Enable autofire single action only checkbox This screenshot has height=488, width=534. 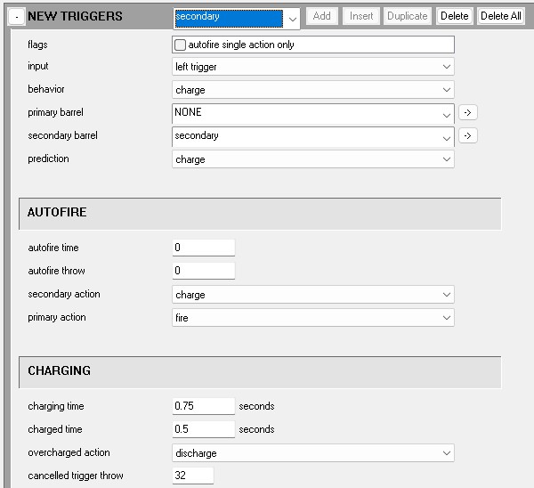click(181, 45)
